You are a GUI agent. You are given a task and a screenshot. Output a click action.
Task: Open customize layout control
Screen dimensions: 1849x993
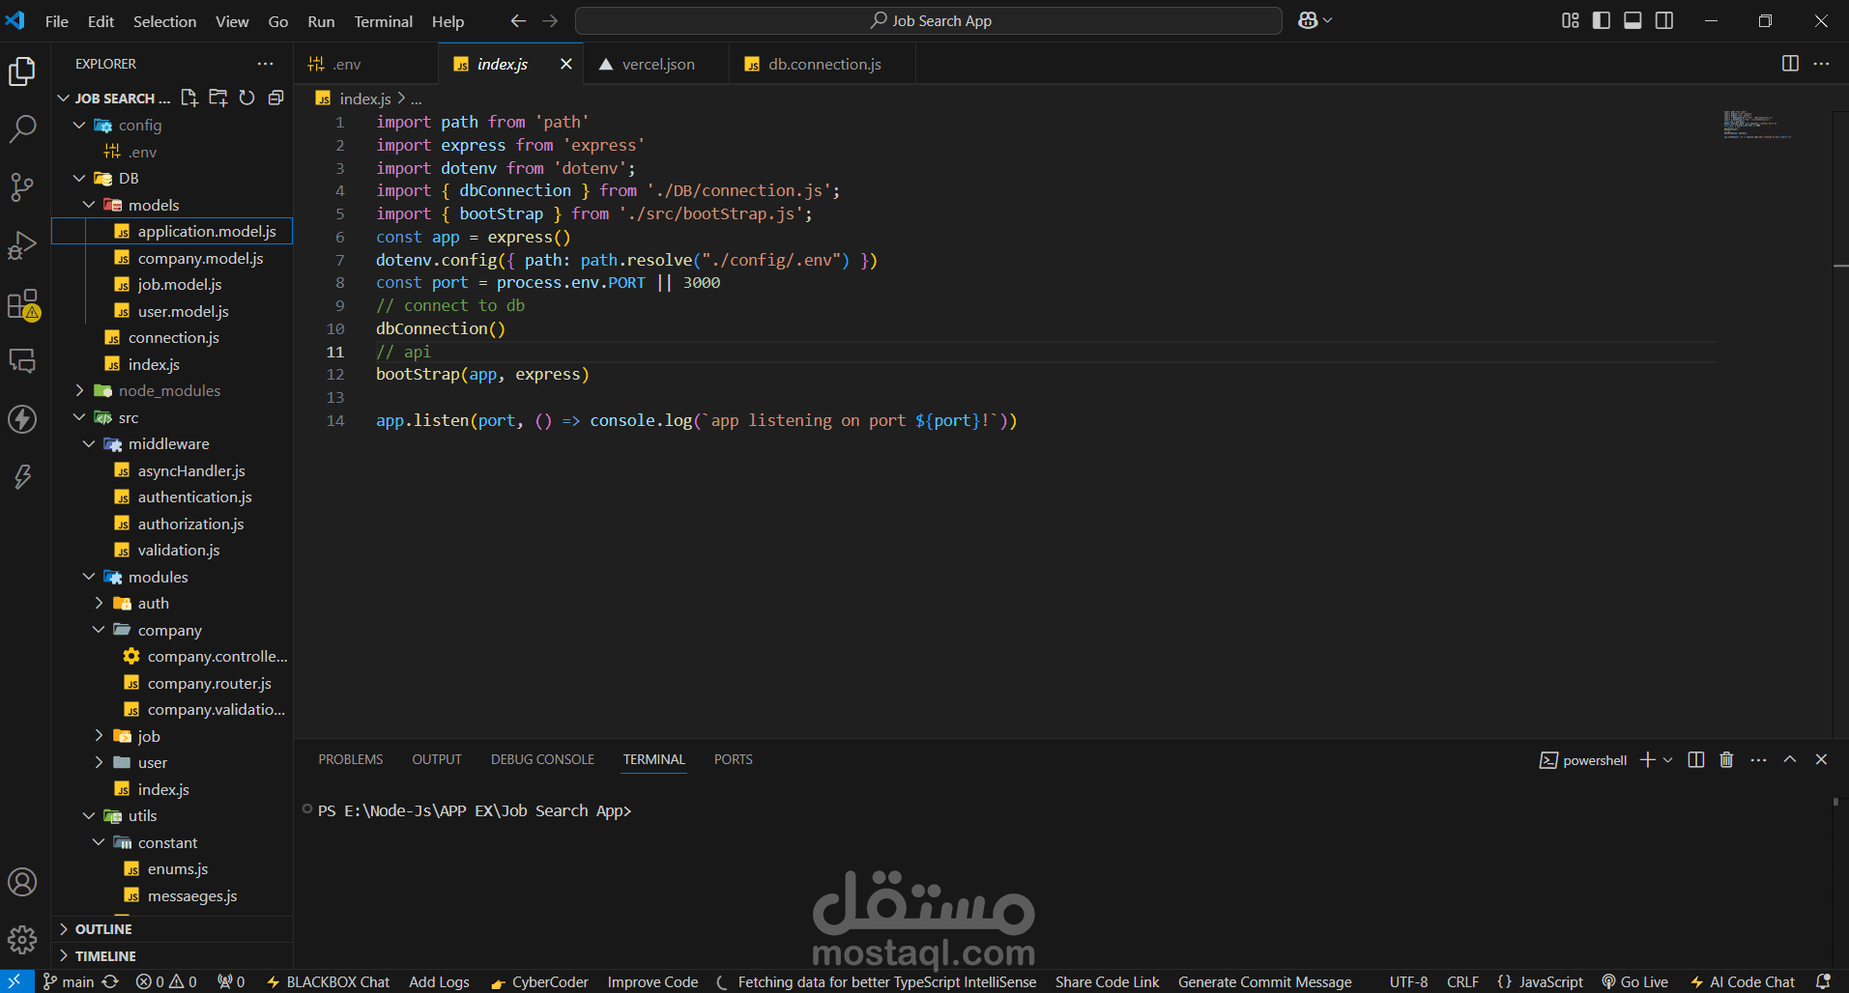1571,20
